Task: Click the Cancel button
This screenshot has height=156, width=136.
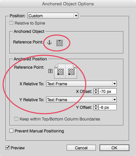Action: pos(81,148)
